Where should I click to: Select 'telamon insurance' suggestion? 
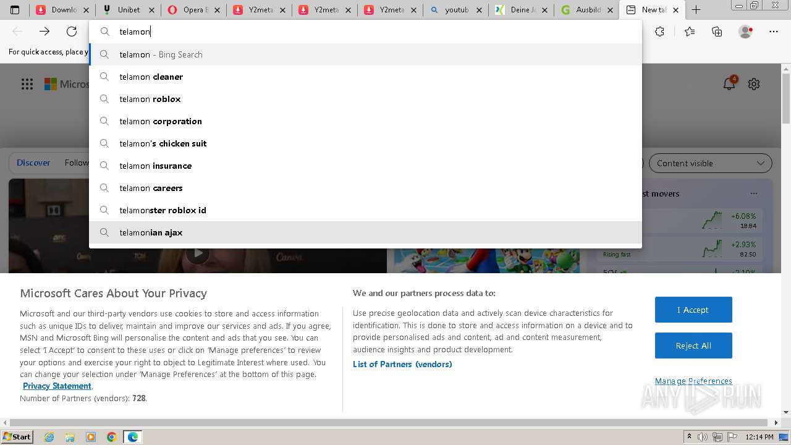(366, 166)
